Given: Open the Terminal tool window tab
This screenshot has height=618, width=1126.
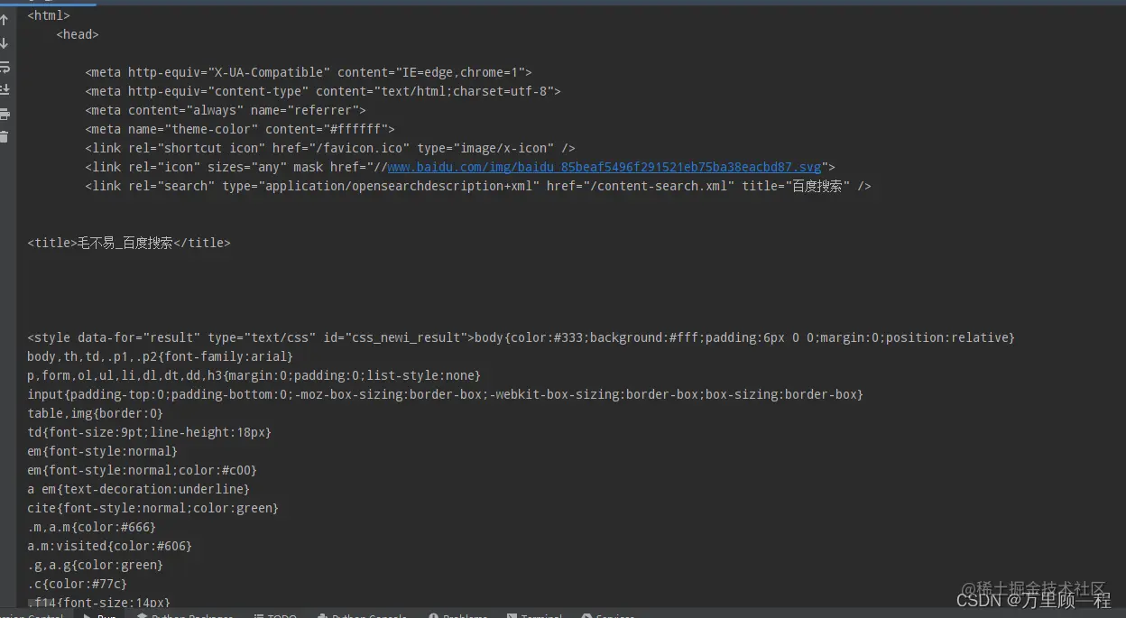Looking at the screenshot, I should point(534,615).
